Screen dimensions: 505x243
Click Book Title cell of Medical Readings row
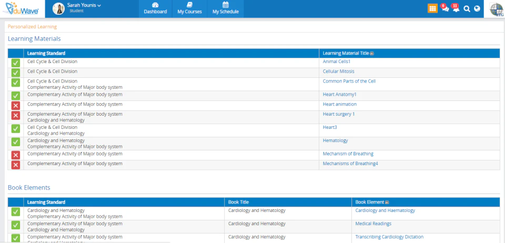257,224
